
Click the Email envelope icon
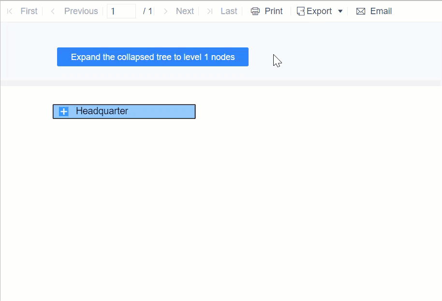[360, 11]
